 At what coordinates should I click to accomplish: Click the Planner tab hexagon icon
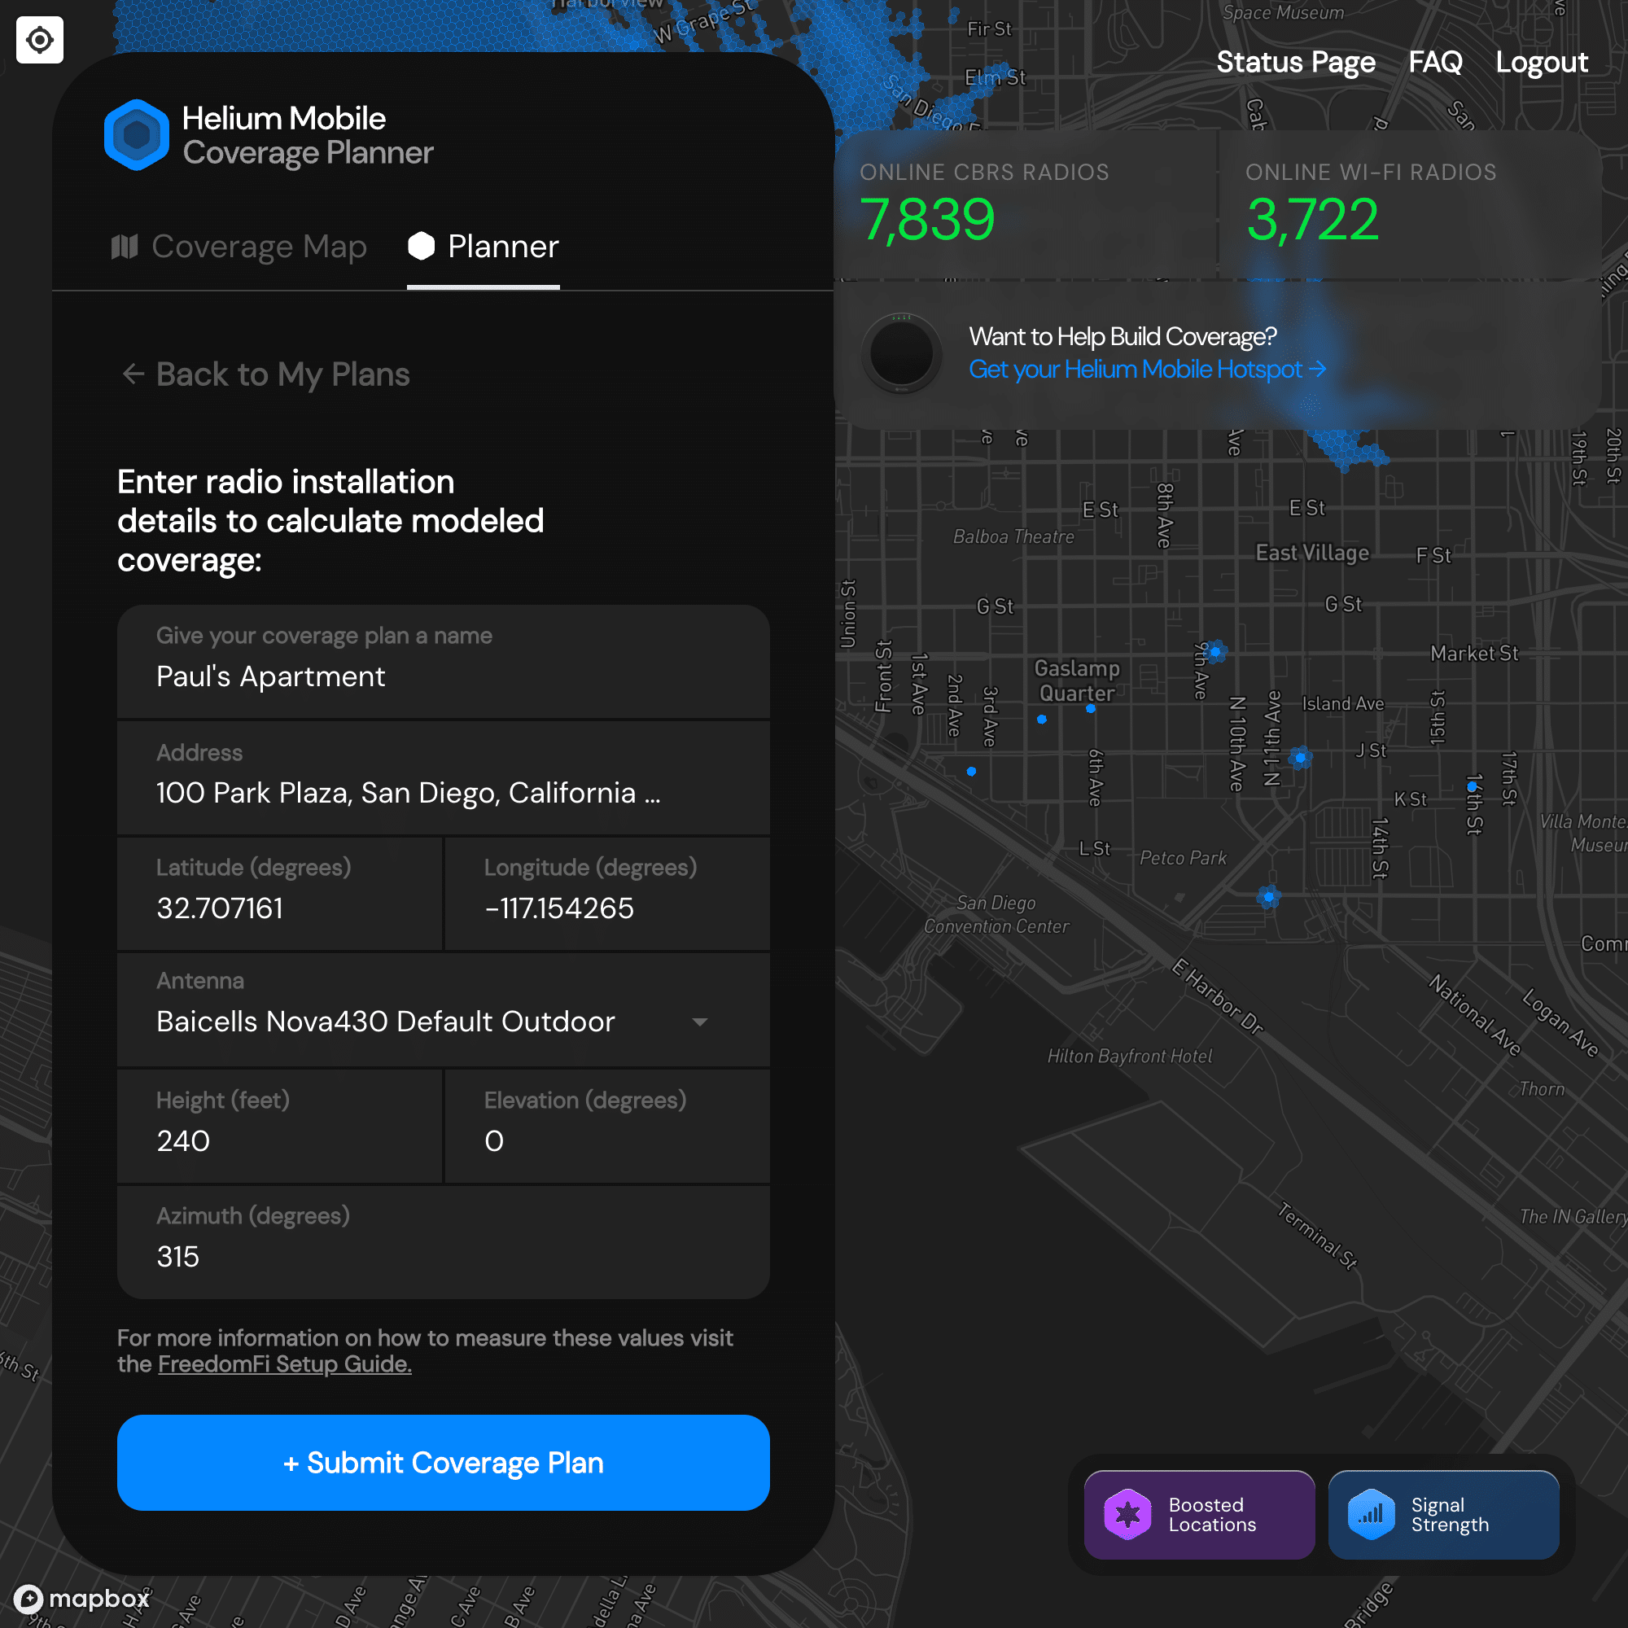[422, 246]
